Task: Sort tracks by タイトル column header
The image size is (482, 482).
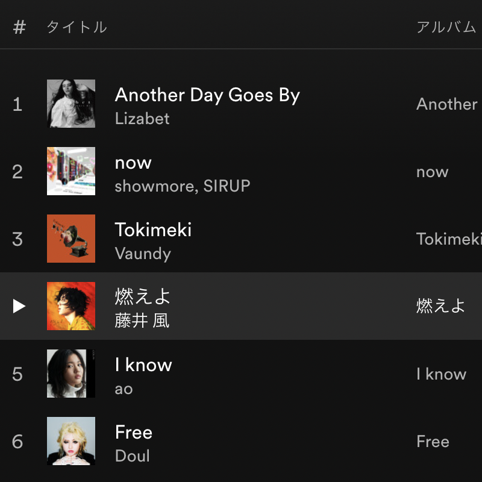Action: click(77, 27)
